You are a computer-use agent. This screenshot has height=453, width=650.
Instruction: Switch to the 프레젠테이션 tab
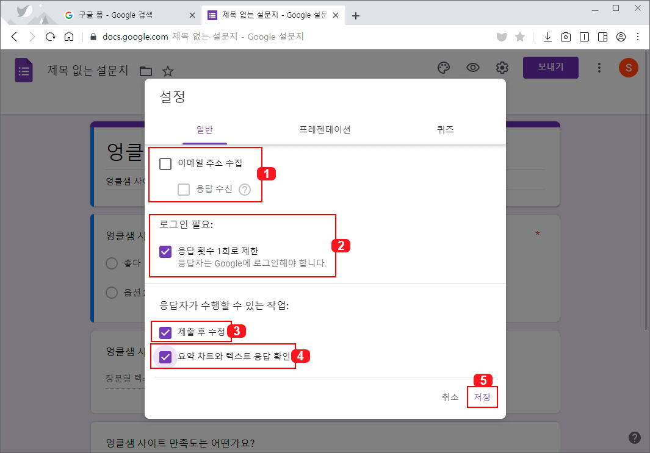pos(324,129)
